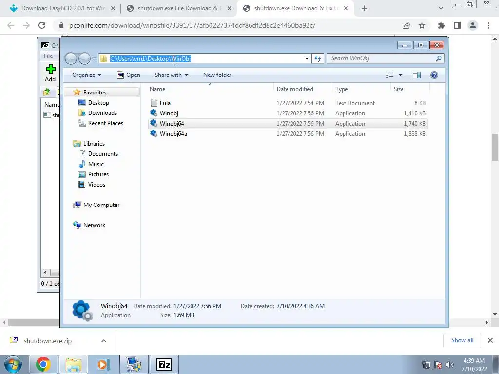
Task: Open the Change your view icon
Action: 390,75
